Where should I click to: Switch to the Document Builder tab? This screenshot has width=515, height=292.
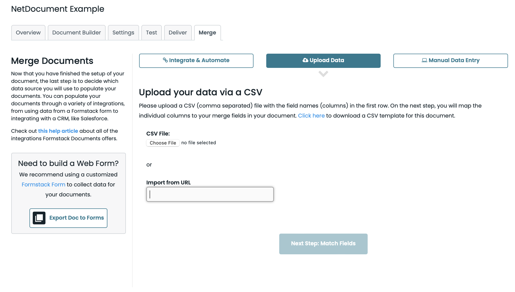pos(76,33)
